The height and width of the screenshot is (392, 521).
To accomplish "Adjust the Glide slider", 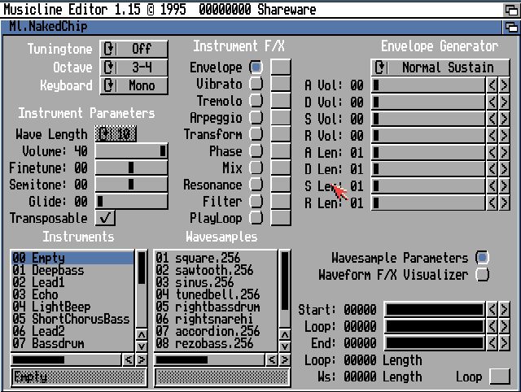I will coord(132,201).
